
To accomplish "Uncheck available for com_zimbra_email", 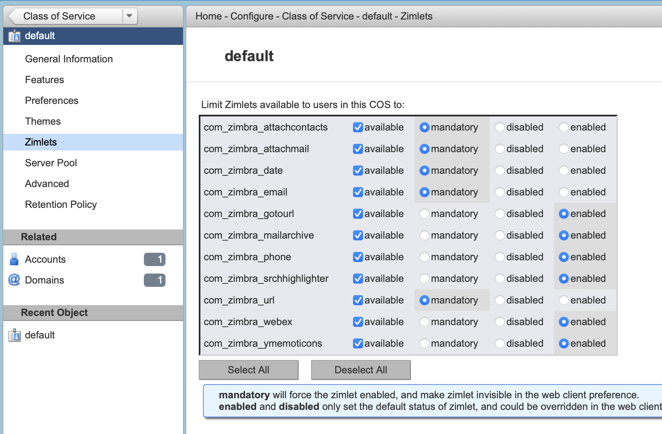I will click(358, 192).
